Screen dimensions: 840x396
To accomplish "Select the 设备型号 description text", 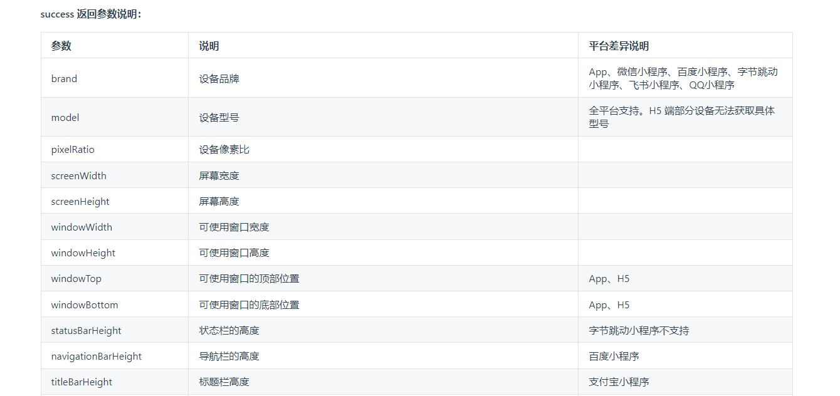I will [218, 117].
